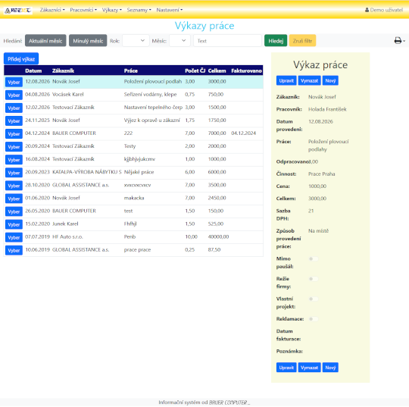The width and height of the screenshot is (409, 407).
Task: Toggle the Mimo paušál switch
Action: pos(314,259)
